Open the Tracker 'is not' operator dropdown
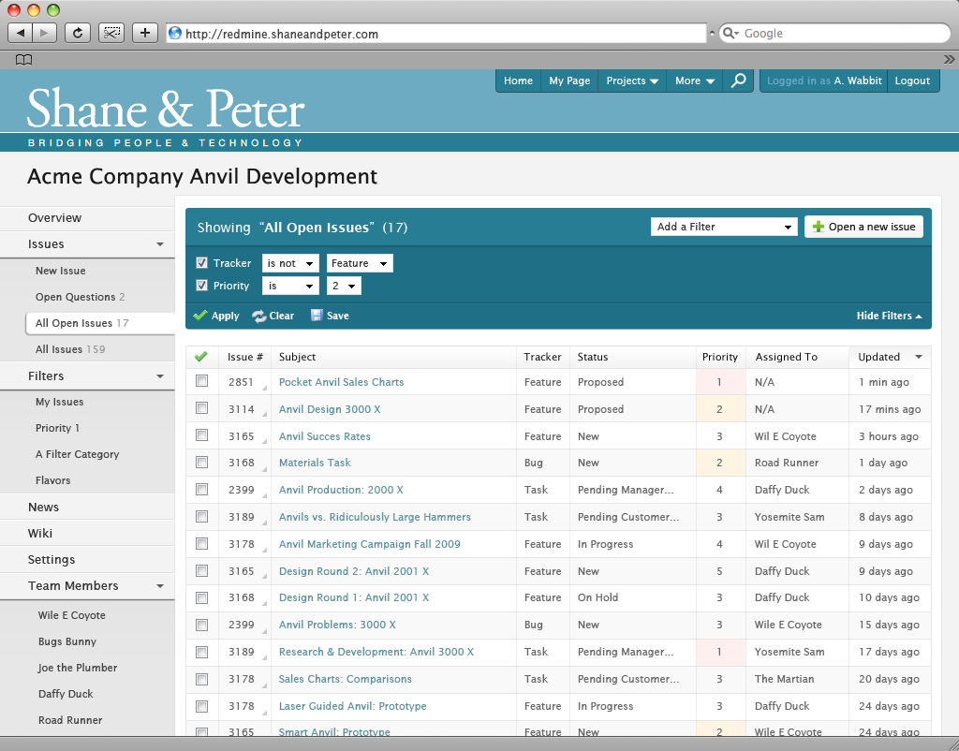959x751 pixels. click(290, 263)
